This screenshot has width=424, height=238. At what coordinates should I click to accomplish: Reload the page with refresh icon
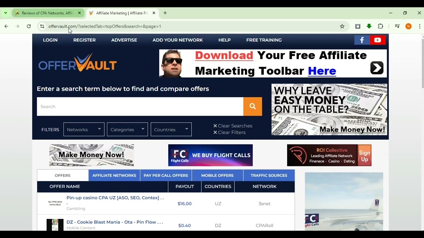point(29,26)
